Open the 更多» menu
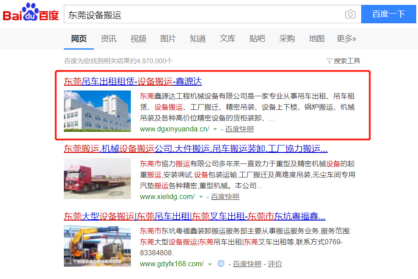The image size is (418, 279). point(346,39)
